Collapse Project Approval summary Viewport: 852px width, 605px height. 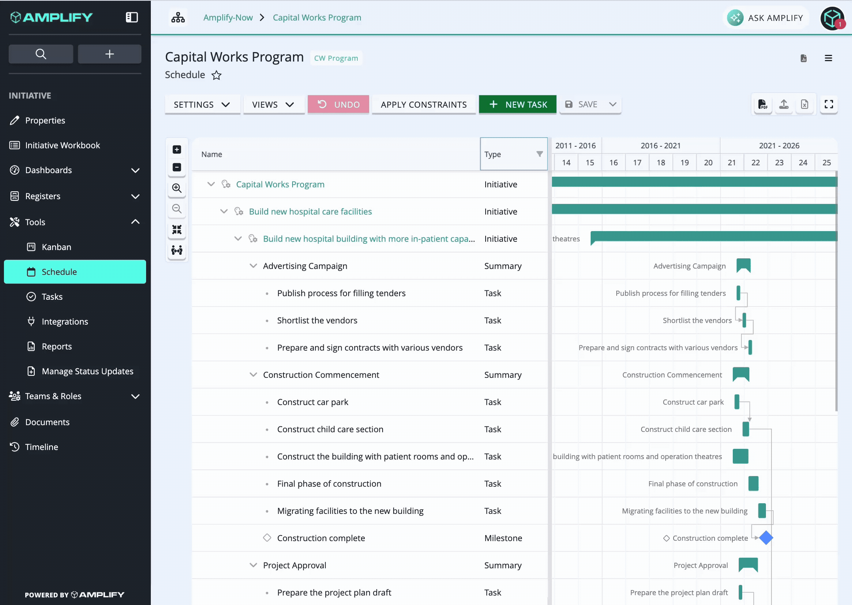point(253,565)
